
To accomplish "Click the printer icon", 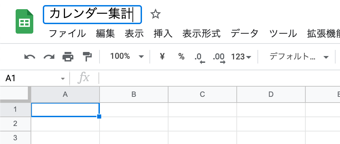I will pos(68,57).
